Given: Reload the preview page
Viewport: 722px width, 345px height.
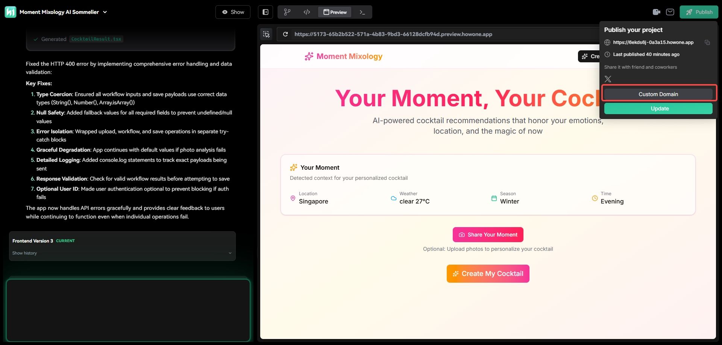Looking at the screenshot, I should 285,34.
